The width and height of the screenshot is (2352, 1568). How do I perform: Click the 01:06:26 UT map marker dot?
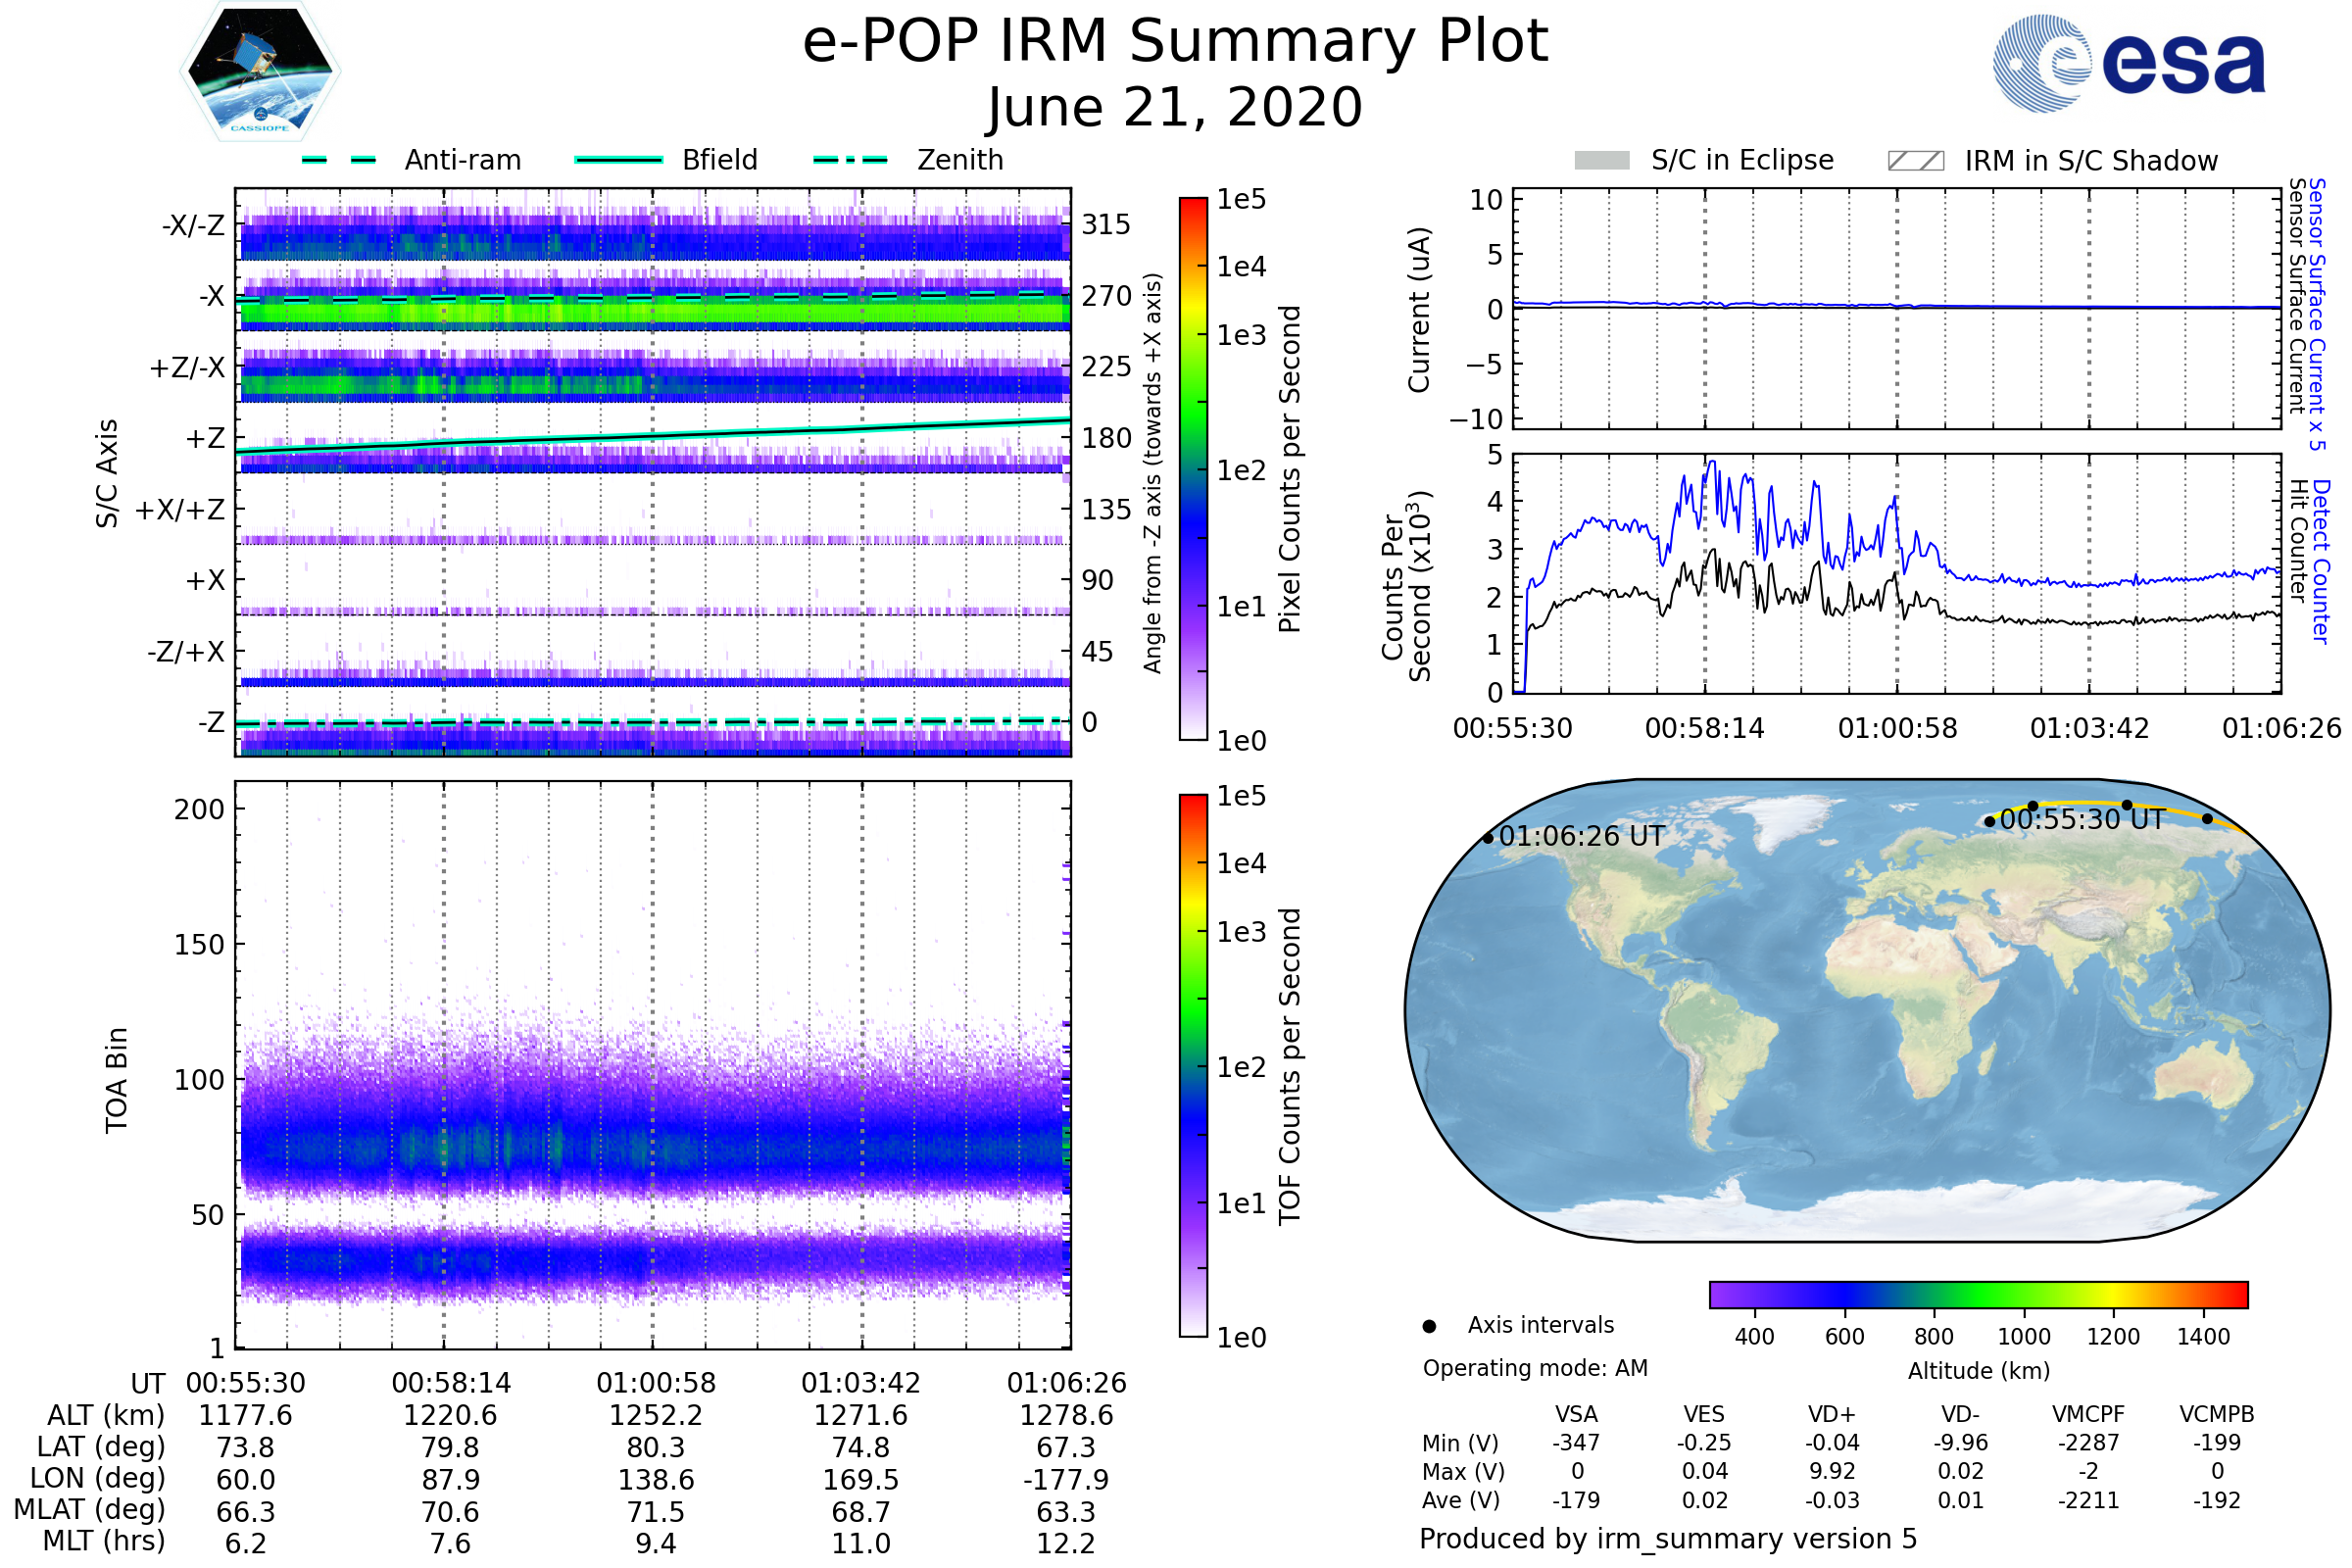(x=1488, y=838)
